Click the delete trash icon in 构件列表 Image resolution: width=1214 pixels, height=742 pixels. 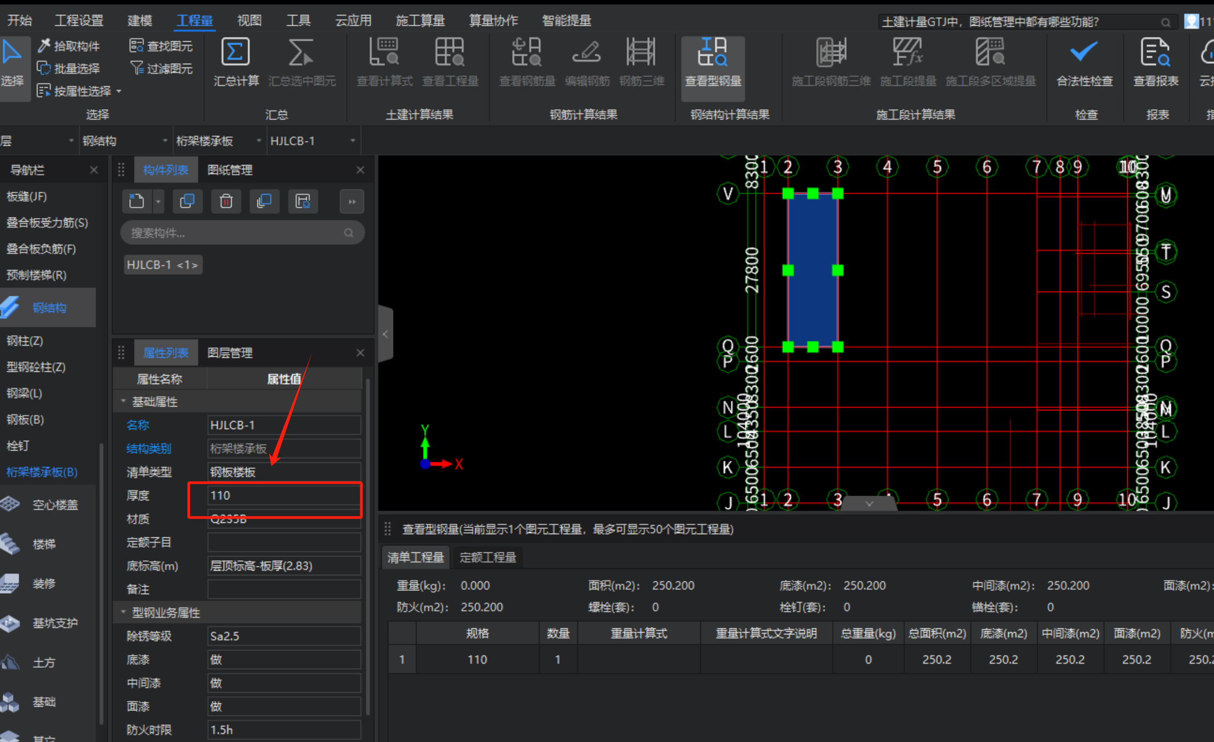click(x=226, y=201)
